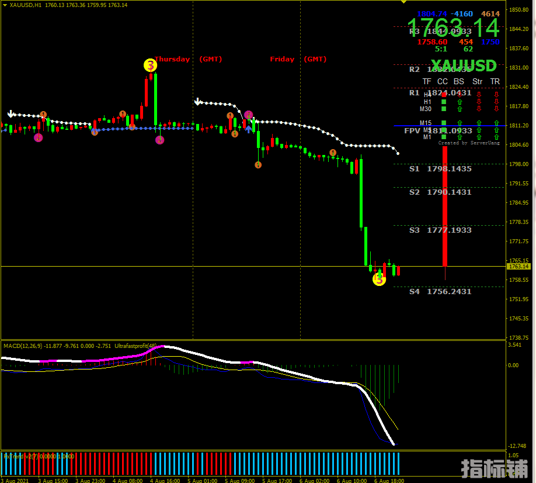Click the H4 red BS down arrow

(x=460, y=95)
